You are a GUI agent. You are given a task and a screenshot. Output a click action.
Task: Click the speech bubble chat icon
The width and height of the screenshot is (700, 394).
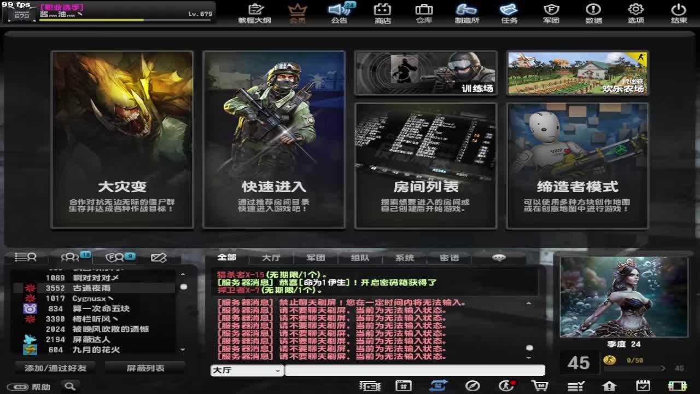coord(499,257)
